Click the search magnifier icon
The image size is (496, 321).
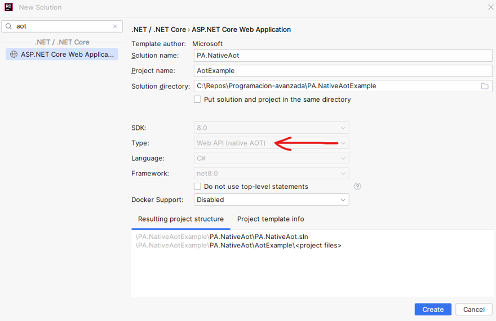click(x=9, y=26)
